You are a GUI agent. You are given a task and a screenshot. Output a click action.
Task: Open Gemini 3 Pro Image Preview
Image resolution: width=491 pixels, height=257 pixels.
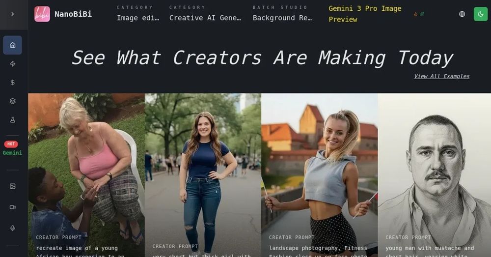(365, 14)
